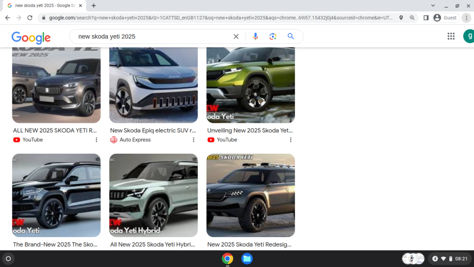This screenshot has height=267, width=474.
Task: Clear the search box text
Action: pos(236,37)
